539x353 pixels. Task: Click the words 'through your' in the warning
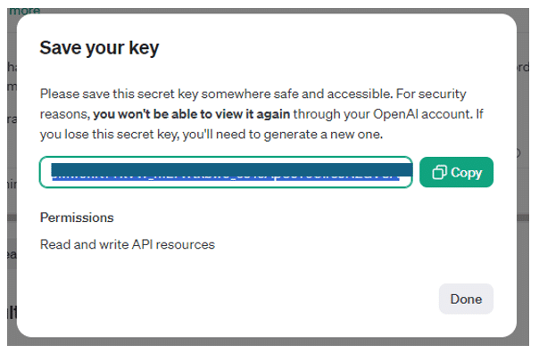pyautogui.click(x=331, y=114)
